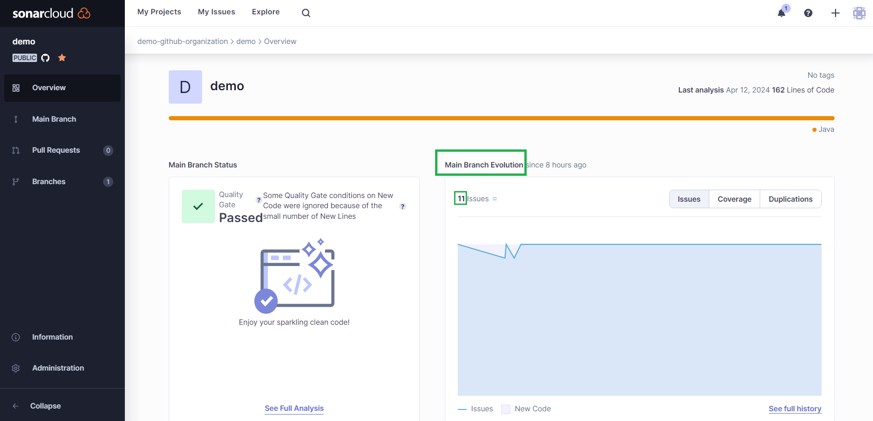Click the help question mark icon

coord(808,13)
